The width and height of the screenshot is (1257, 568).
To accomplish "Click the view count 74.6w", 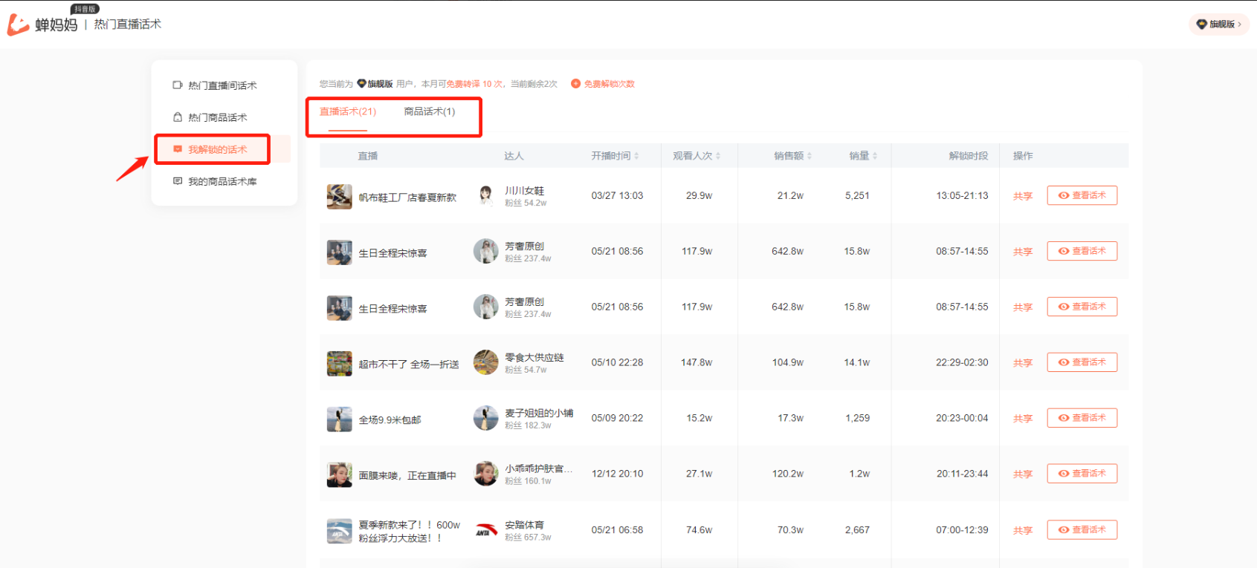I will [x=699, y=530].
